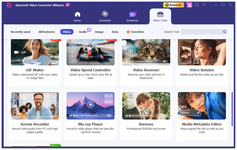Click the version 11 badge
Screen dimensions: 237x150
click(x=68, y=5)
